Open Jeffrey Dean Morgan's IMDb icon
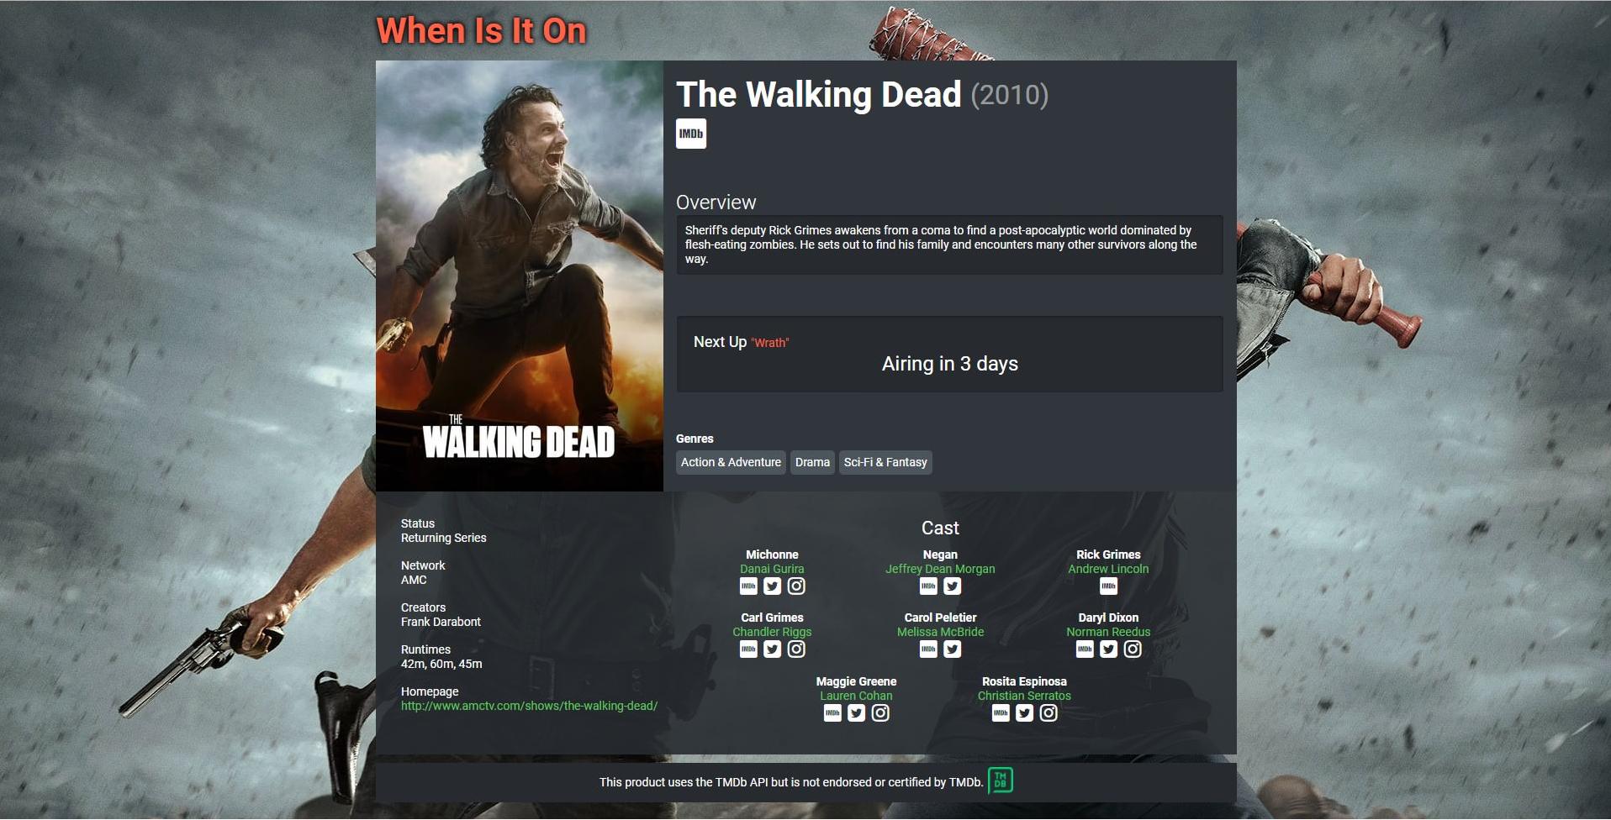Viewport: 1611px width, 820px height. pyautogui.click(x=928, y=586)
